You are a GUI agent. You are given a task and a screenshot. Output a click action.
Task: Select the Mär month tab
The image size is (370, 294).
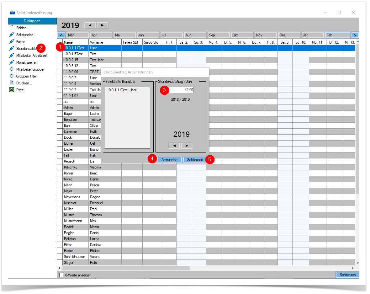coord(78,35)
